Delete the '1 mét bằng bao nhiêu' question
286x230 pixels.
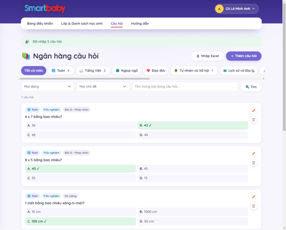pyautogui.click(x=254, y=206)
